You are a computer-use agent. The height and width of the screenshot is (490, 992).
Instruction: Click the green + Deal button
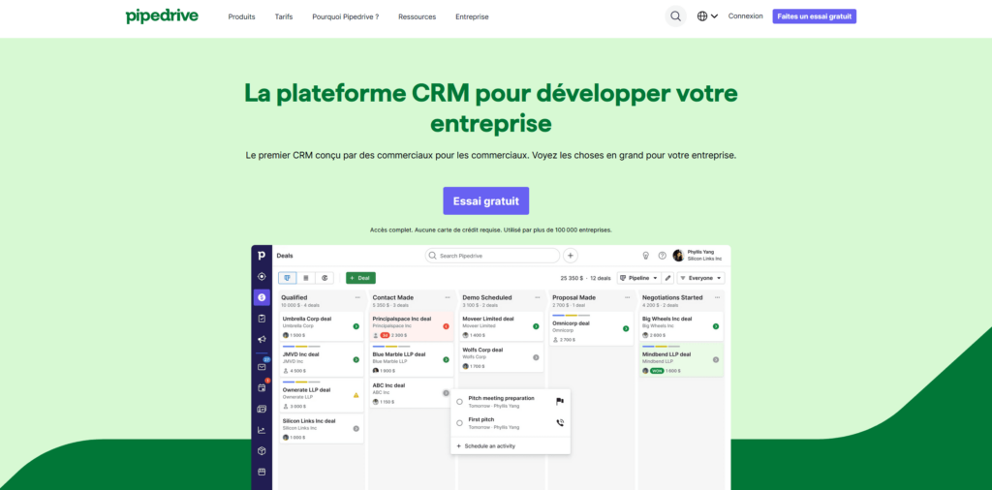click(x=360, y=278)
